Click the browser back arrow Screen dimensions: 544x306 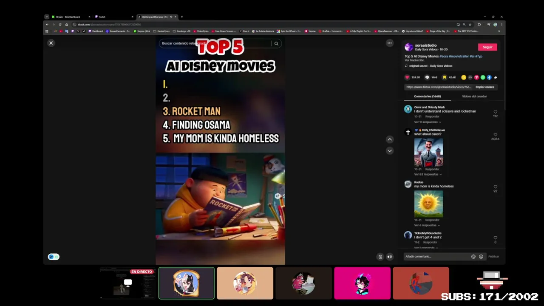47,24
